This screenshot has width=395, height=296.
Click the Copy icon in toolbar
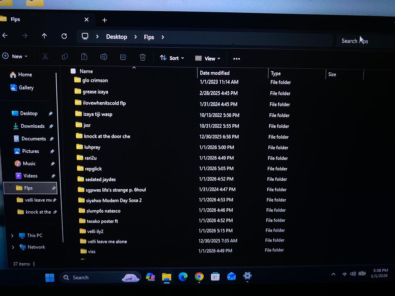coord(65,57)
